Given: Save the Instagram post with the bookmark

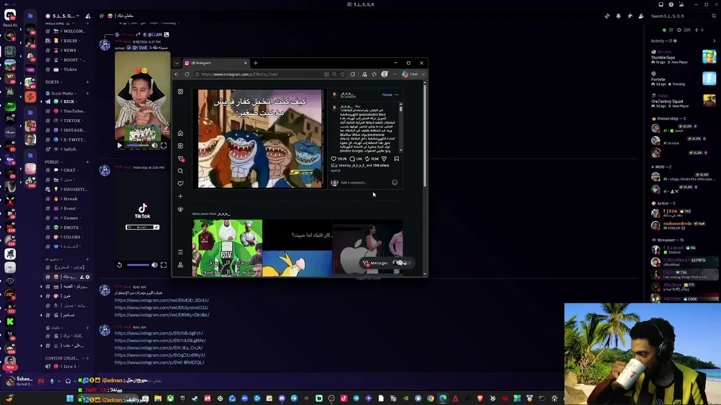Looking at the screenshot, I should click(x=397, y=159).
